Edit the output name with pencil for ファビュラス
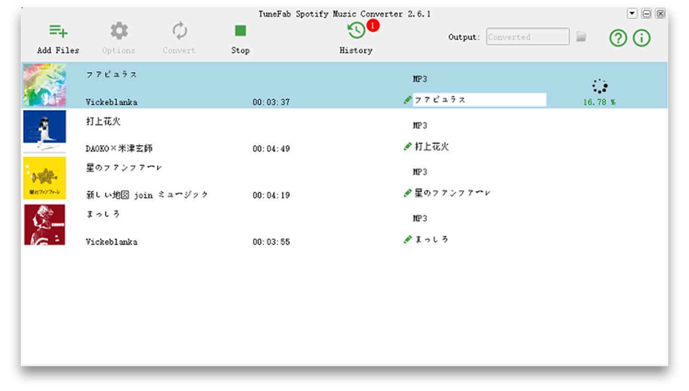This screenshot has height=391, width=689. click(407, 99)
